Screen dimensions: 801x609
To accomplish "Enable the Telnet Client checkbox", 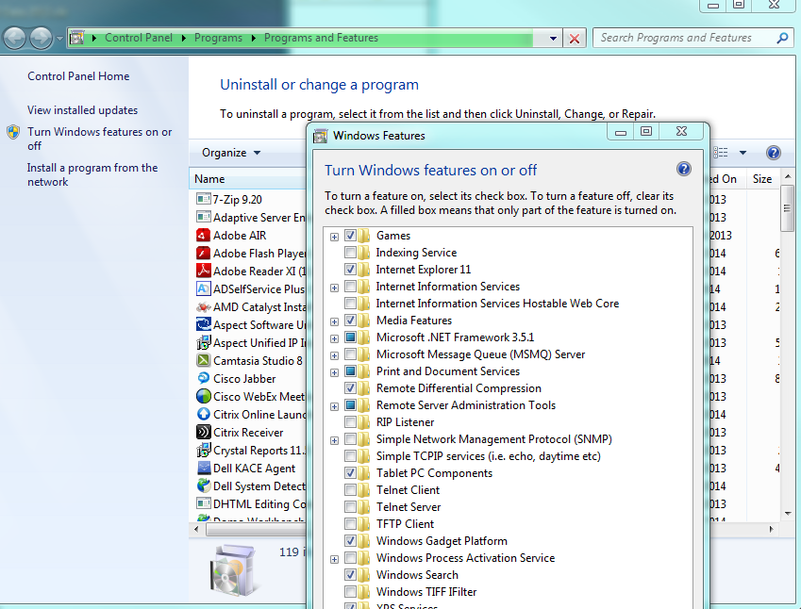I will pos(350,490).
